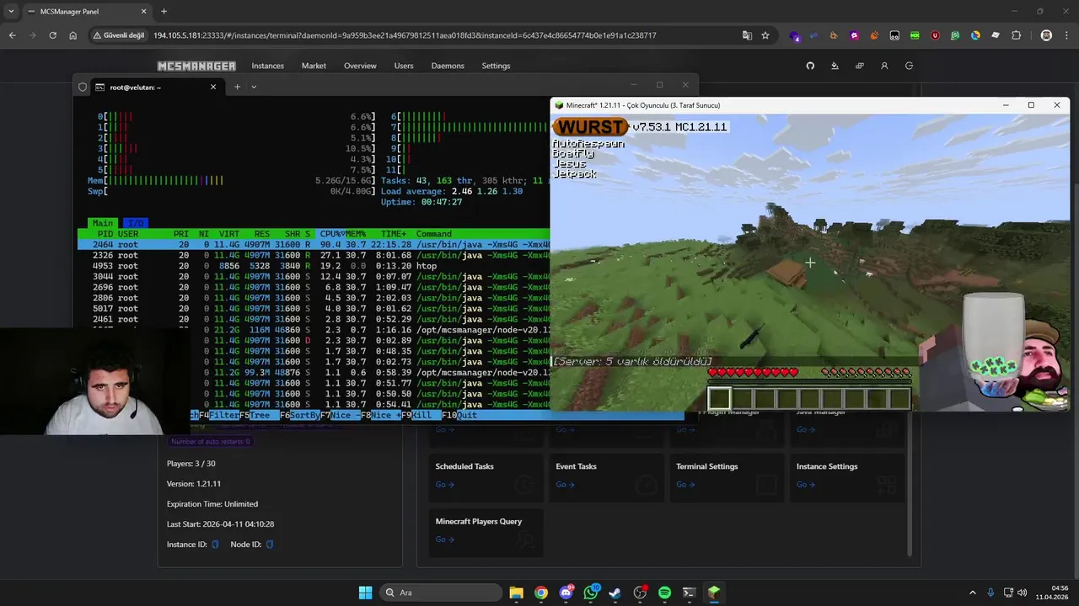Click the volume icon in system tray
The height and width of the screenshot is (606, 1079).
click(x=1023, y=593)
